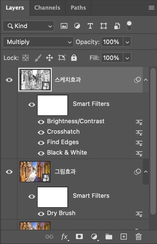
Task: Open the Kind filter type dropdown
Action: tap(29, 26)
